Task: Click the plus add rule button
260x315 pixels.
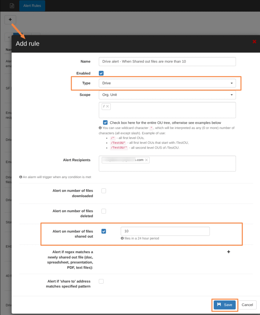Action: (x=10, y=20)
